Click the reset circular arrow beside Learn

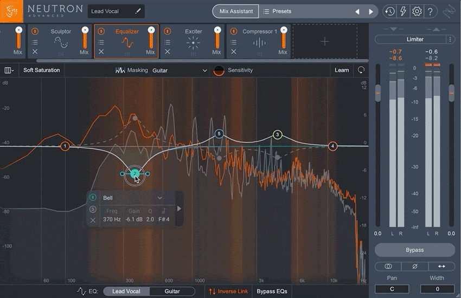361,70
